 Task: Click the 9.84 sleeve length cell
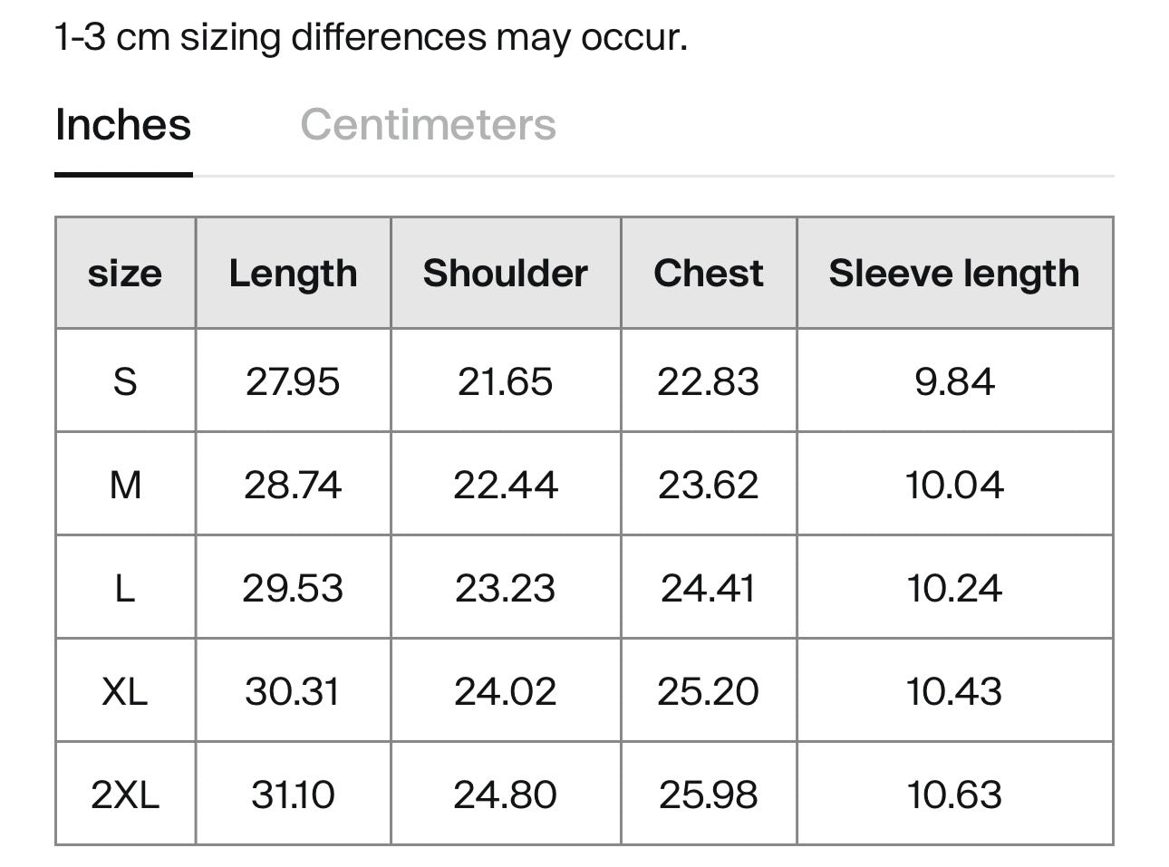tap(954, 381)
